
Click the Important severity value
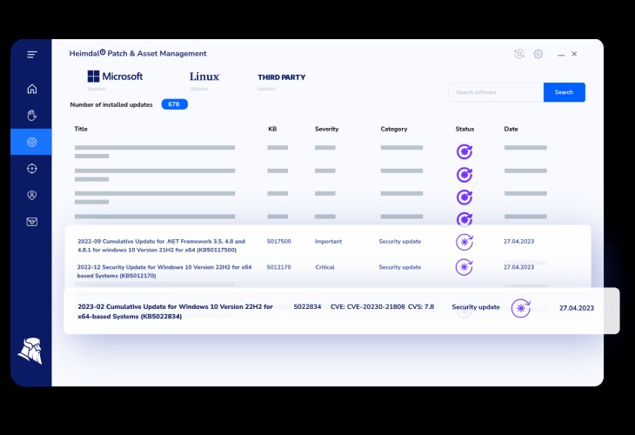pyautogui.click(x=328, y=241)
